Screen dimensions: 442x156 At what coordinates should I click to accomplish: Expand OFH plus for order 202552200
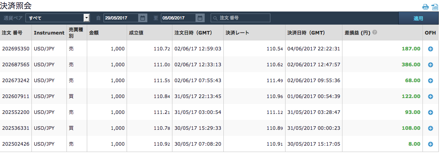430,112
